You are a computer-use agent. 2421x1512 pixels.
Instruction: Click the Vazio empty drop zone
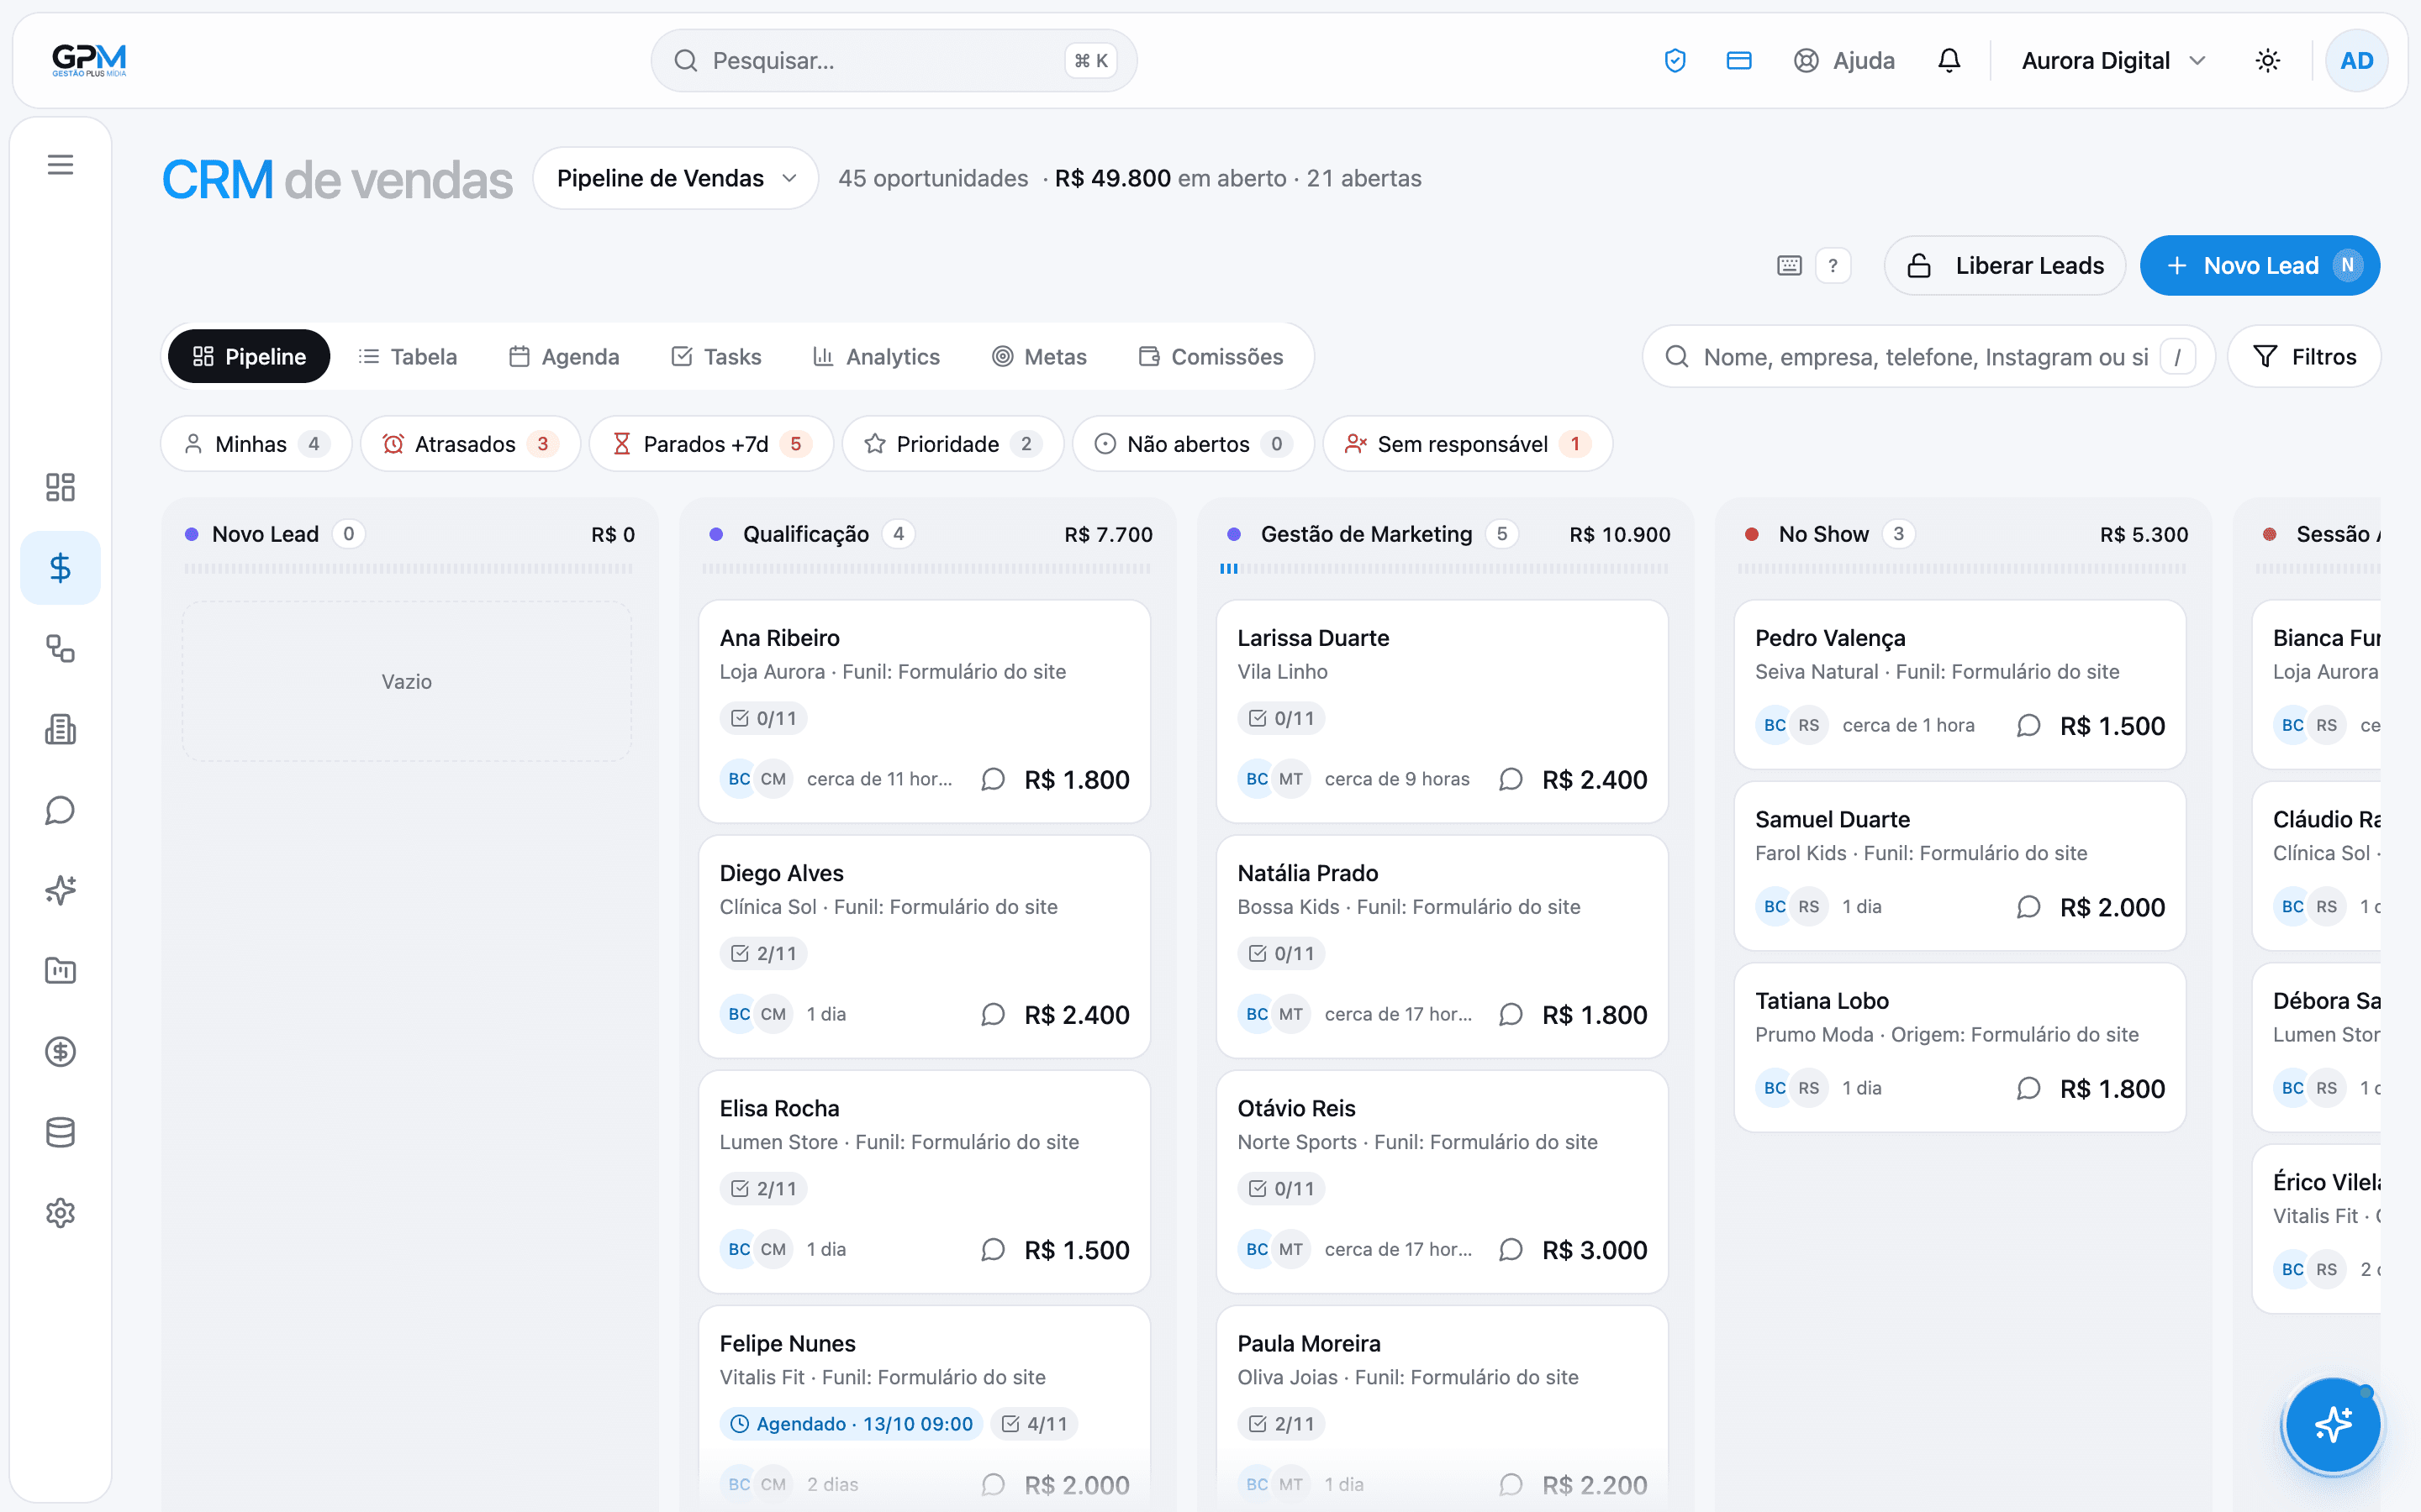[407, 682]
